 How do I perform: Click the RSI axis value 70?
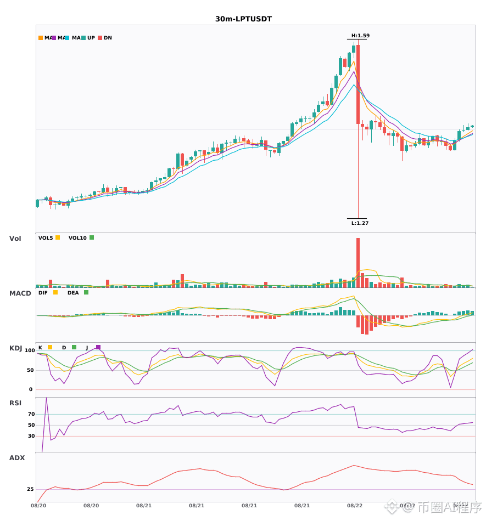[31, 414]
